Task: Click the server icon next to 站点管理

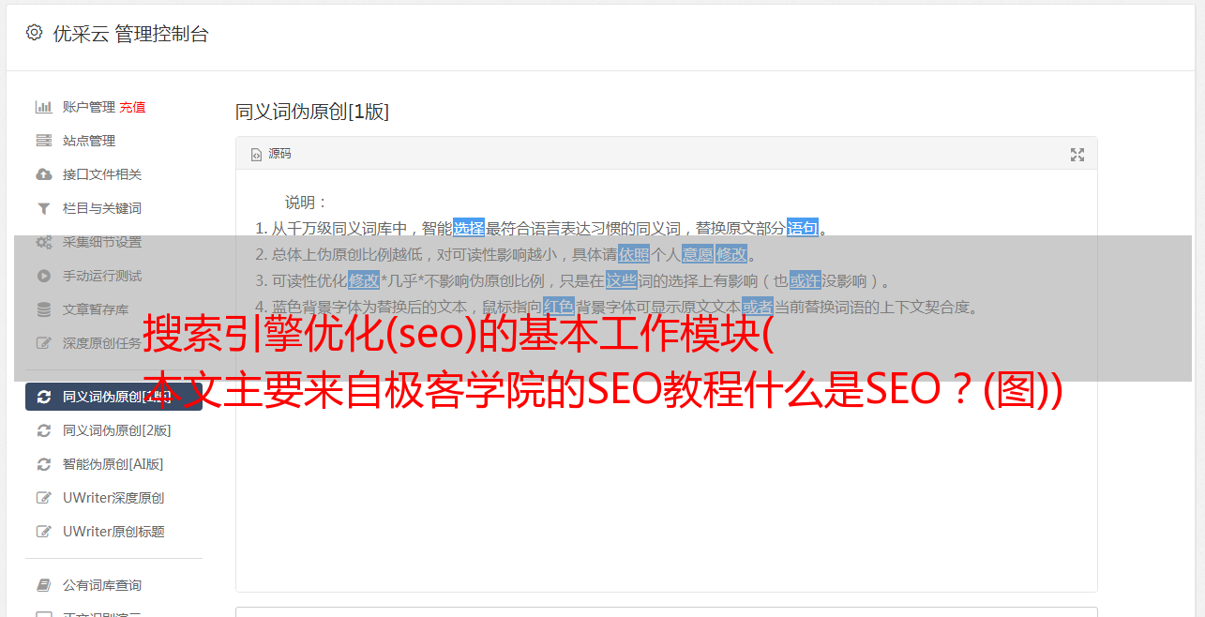Action: click(x=43, y=141)
